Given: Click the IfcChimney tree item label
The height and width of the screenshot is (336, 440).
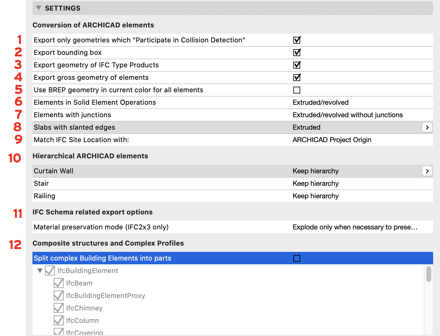Looking at the screenshot, I should point(84,308).
